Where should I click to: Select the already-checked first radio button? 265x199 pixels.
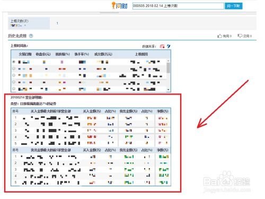click(x=14, y=62)
